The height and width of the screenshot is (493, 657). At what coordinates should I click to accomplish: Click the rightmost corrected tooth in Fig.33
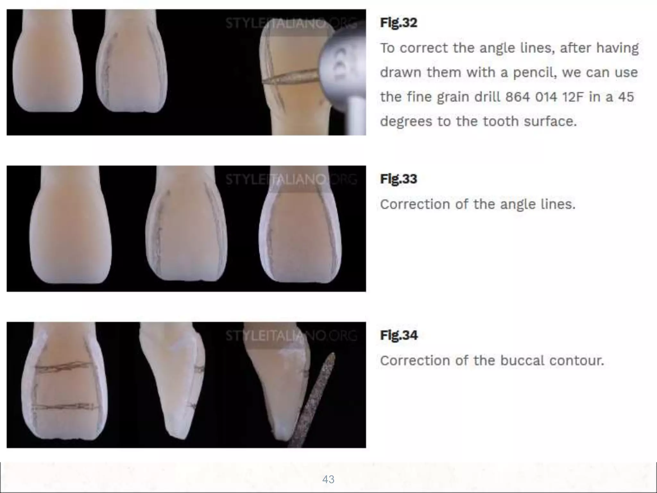[300, 224]
